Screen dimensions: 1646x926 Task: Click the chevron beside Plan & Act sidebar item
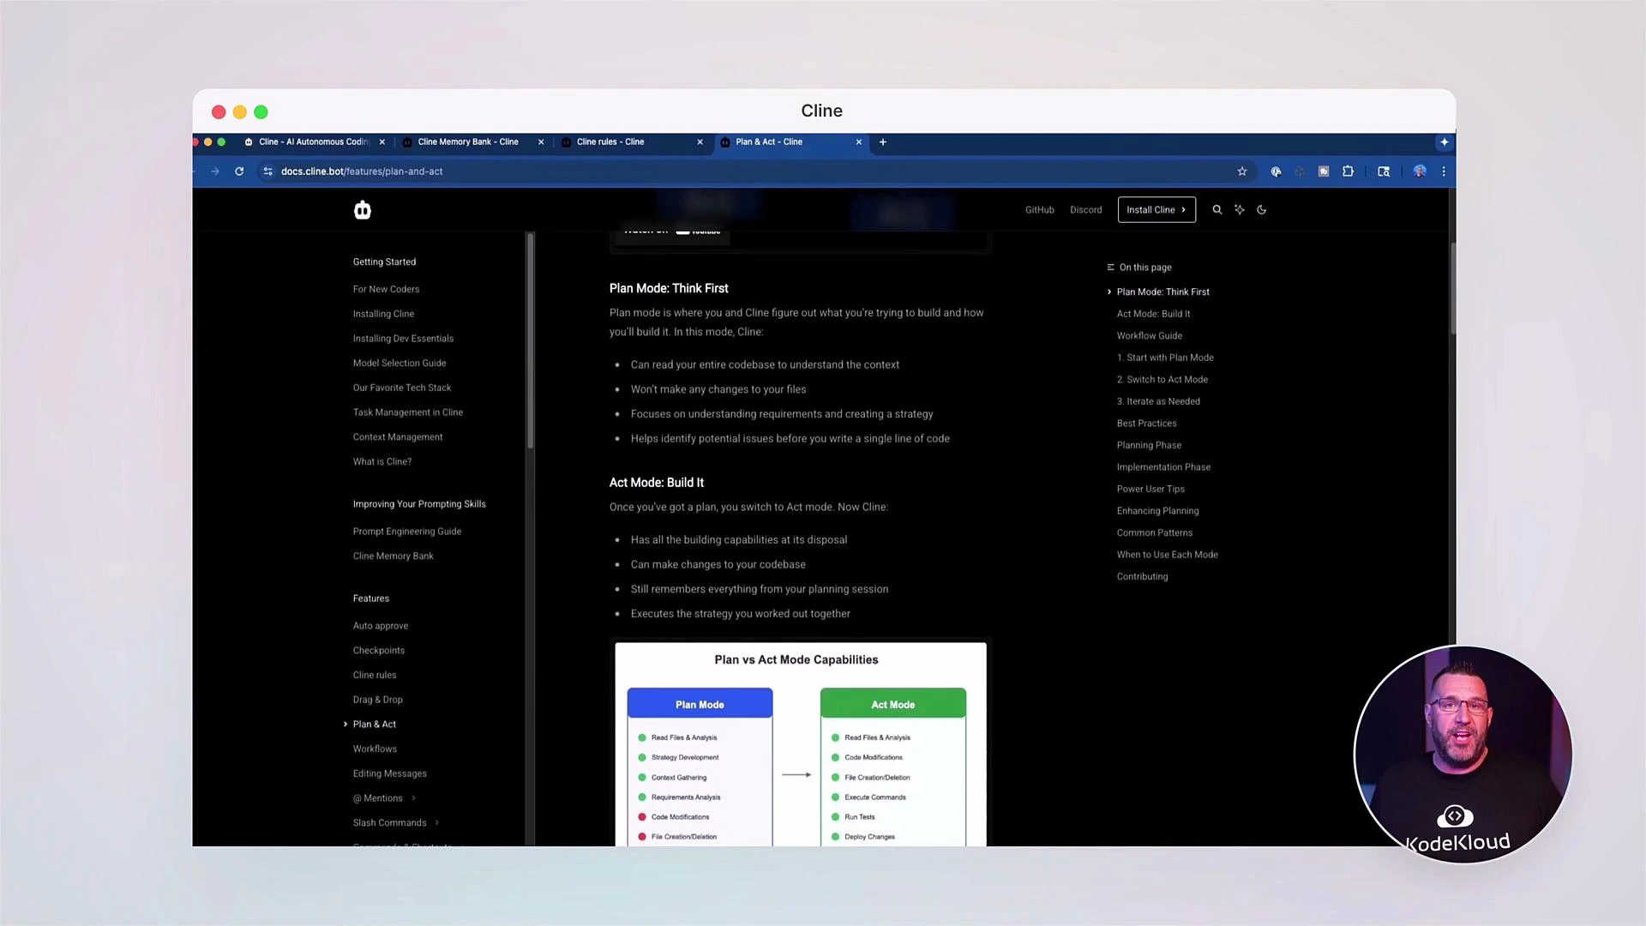[345, 725]
